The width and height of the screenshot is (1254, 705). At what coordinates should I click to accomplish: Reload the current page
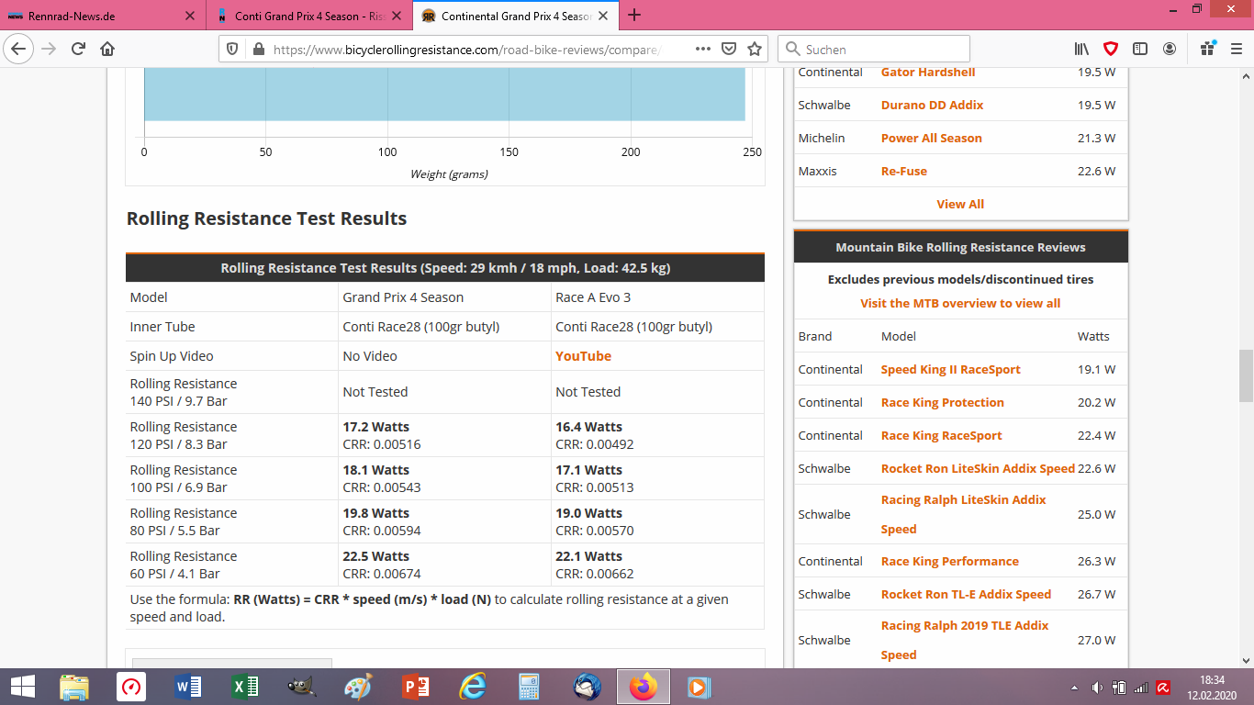[78, 49]
